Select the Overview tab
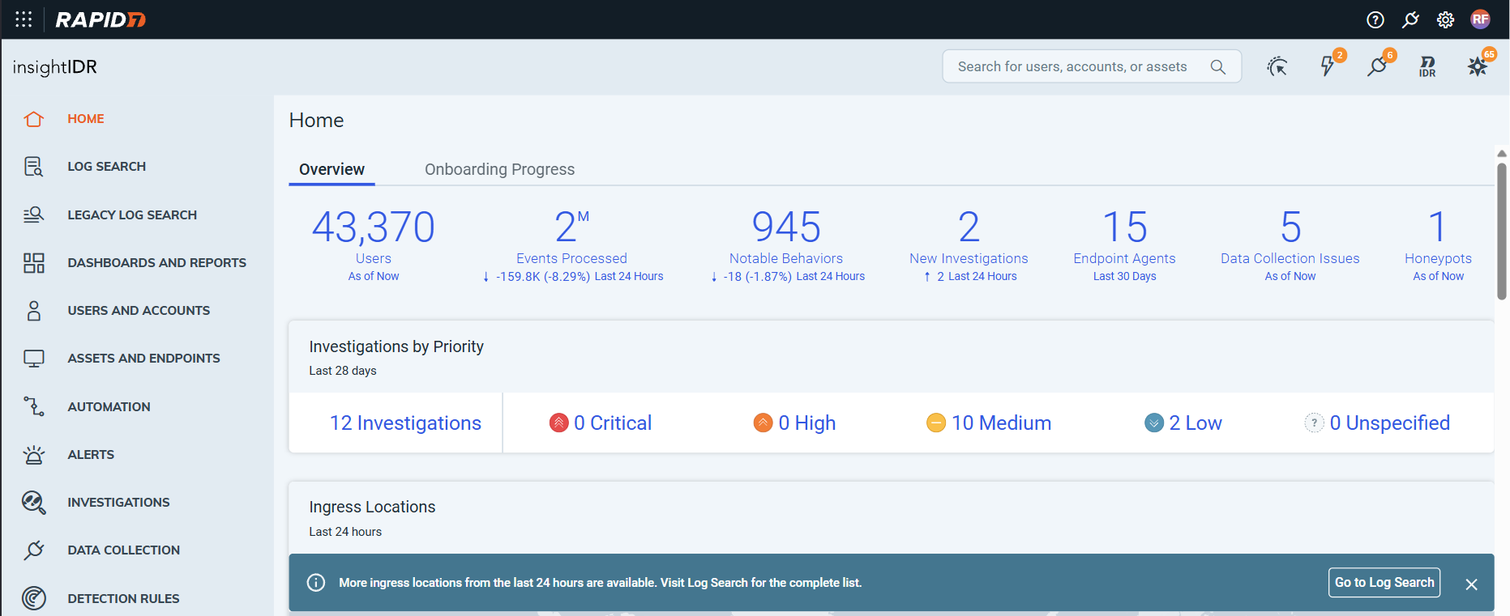 [332, 169]
